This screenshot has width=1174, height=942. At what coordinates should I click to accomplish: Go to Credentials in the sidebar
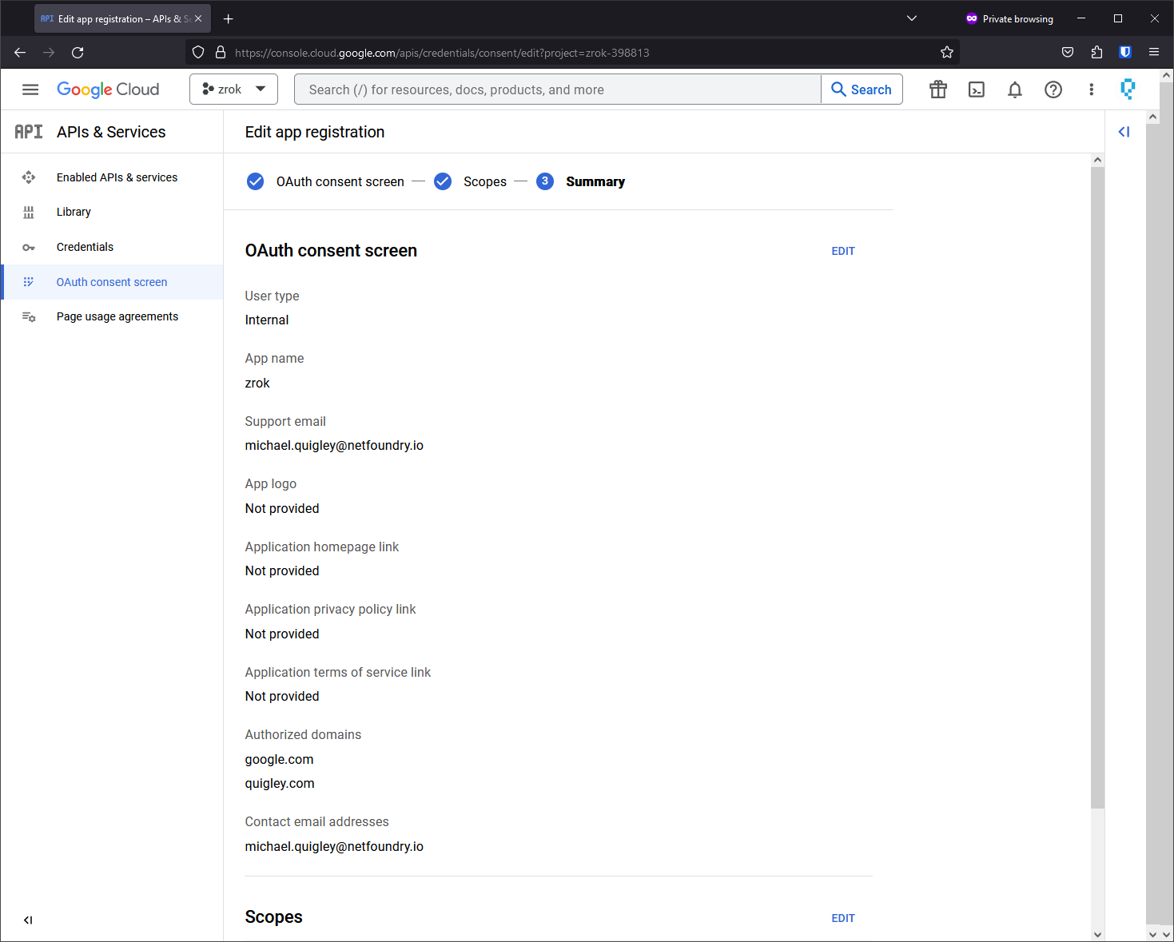pyautogui.click(x=85, y=247)
